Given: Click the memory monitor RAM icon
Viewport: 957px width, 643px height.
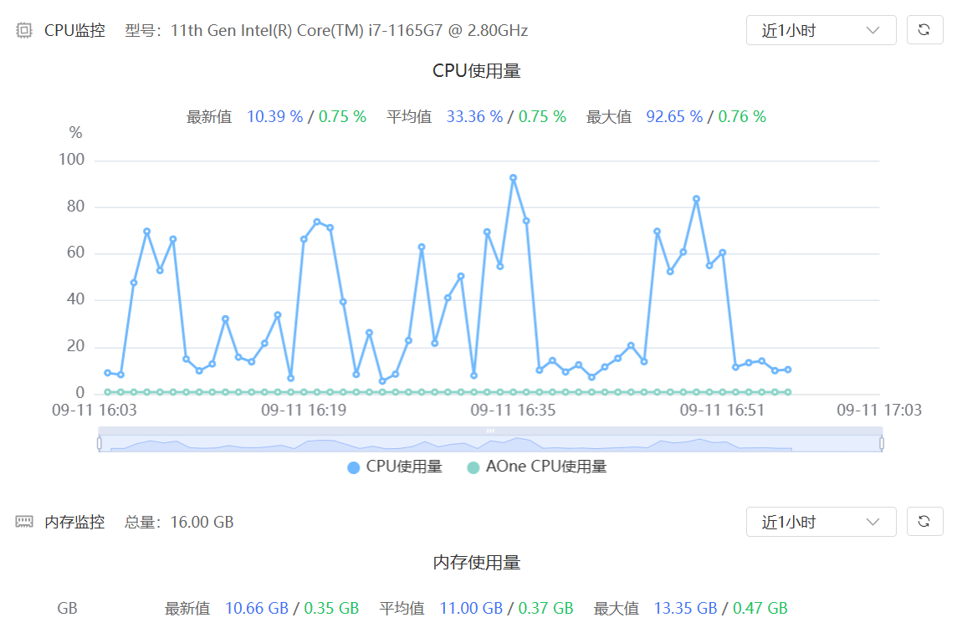Looking at the screenshot, I should 23,522.
